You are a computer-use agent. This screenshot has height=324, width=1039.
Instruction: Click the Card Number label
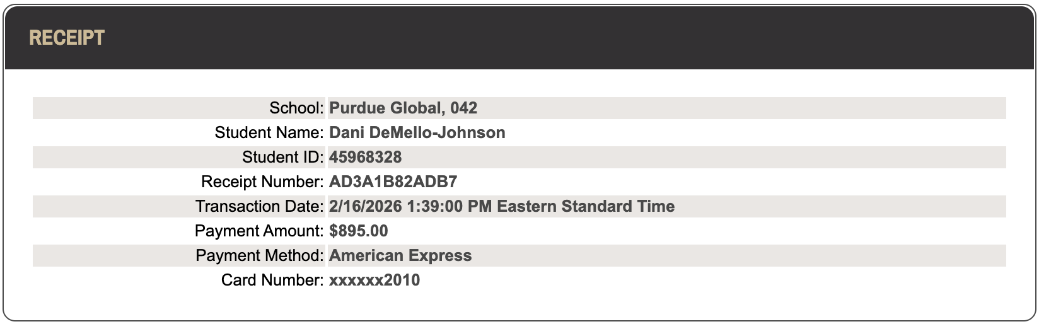pyautogui.click(x=272, y=280)
